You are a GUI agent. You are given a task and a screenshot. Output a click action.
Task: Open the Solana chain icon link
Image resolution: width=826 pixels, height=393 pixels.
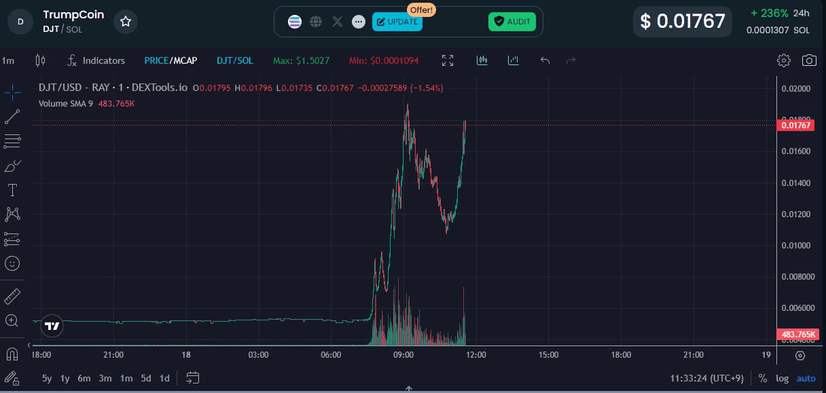[294, 22]
